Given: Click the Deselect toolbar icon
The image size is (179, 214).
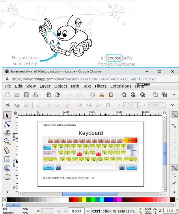Looking at the screenshot, I should tap(26, 105).
